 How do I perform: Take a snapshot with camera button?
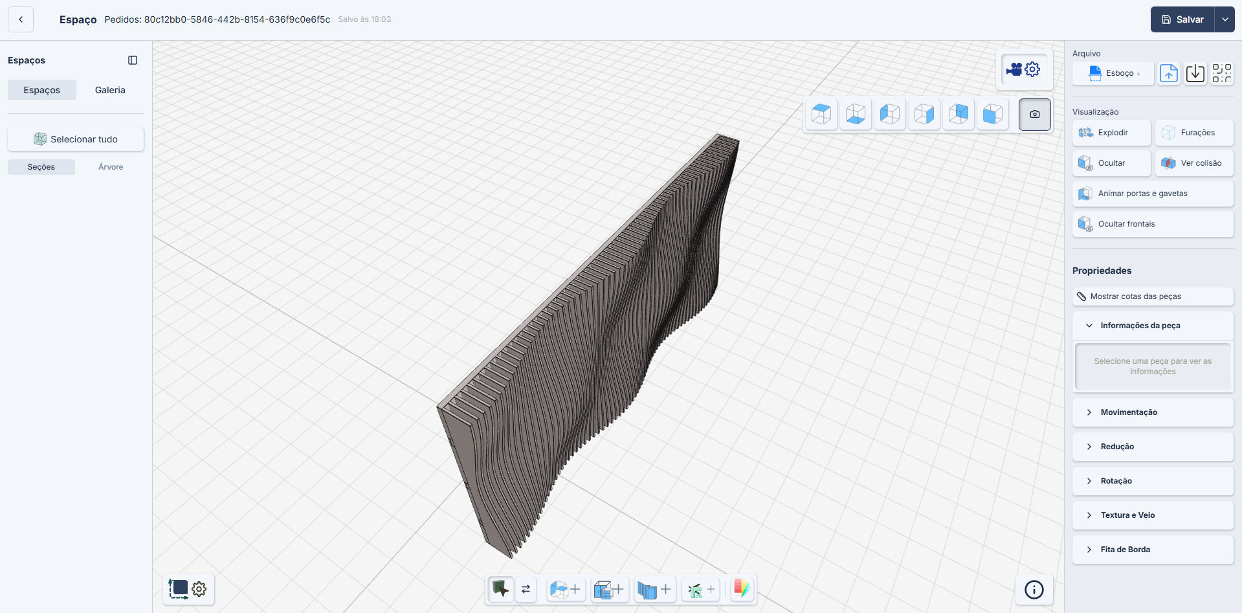coord(1035,115)
